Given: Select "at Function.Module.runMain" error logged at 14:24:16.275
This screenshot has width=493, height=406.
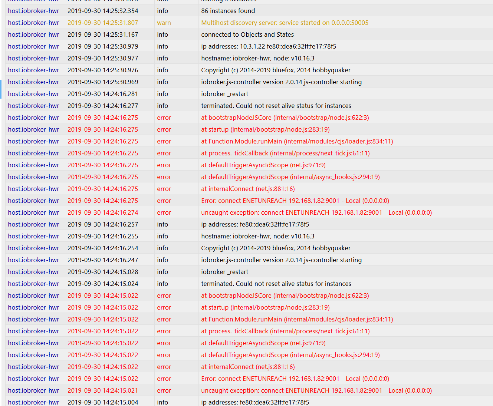Looking at the screenshot, I should click(297, 141).
